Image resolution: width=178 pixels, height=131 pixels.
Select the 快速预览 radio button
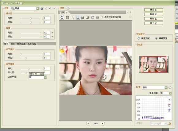coord(139,38)
